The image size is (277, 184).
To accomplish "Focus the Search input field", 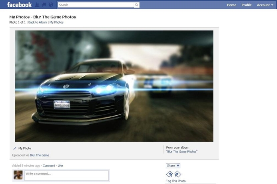I will [96, 5].
